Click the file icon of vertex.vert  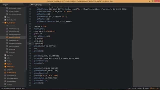pyautogui.click(x=7, y=52)
